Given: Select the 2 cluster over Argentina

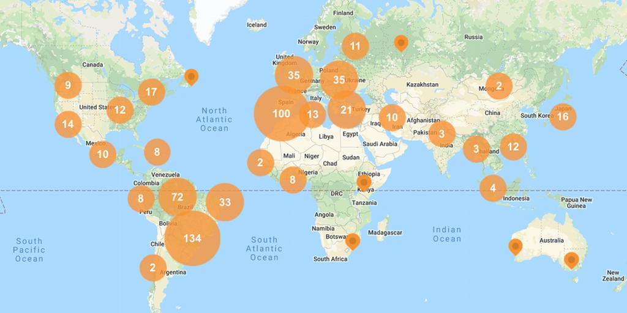Looking at the screenshot, I should pos(152,268).
